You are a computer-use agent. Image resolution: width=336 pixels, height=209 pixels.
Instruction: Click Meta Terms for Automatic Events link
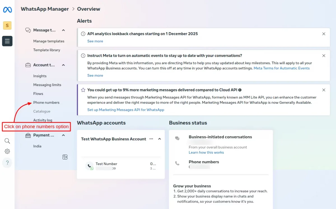pyautogui.click(x=281, y=68)
